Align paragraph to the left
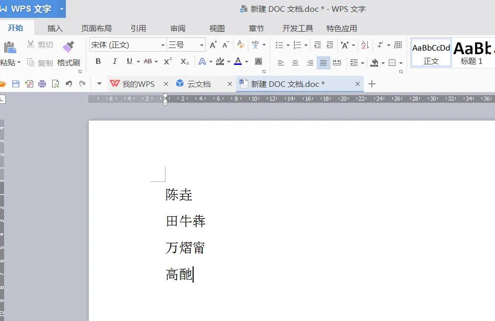Screen dimensions: 495x321 [x=280, y=62]
